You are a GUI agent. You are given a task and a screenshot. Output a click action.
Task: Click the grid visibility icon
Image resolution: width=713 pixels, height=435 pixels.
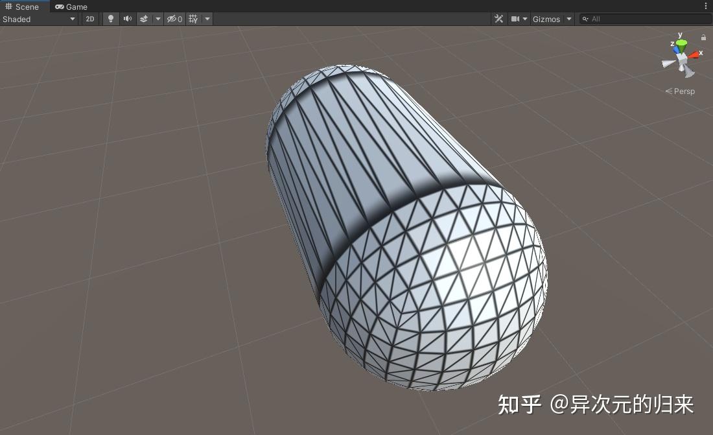click(x=193, y=19)
